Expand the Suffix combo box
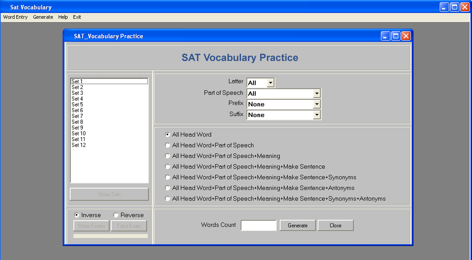The image size is (472, 260). click(316, 115)
